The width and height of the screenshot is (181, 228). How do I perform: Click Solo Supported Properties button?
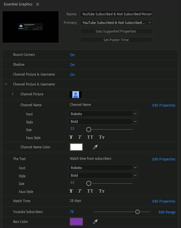point(116,31)
